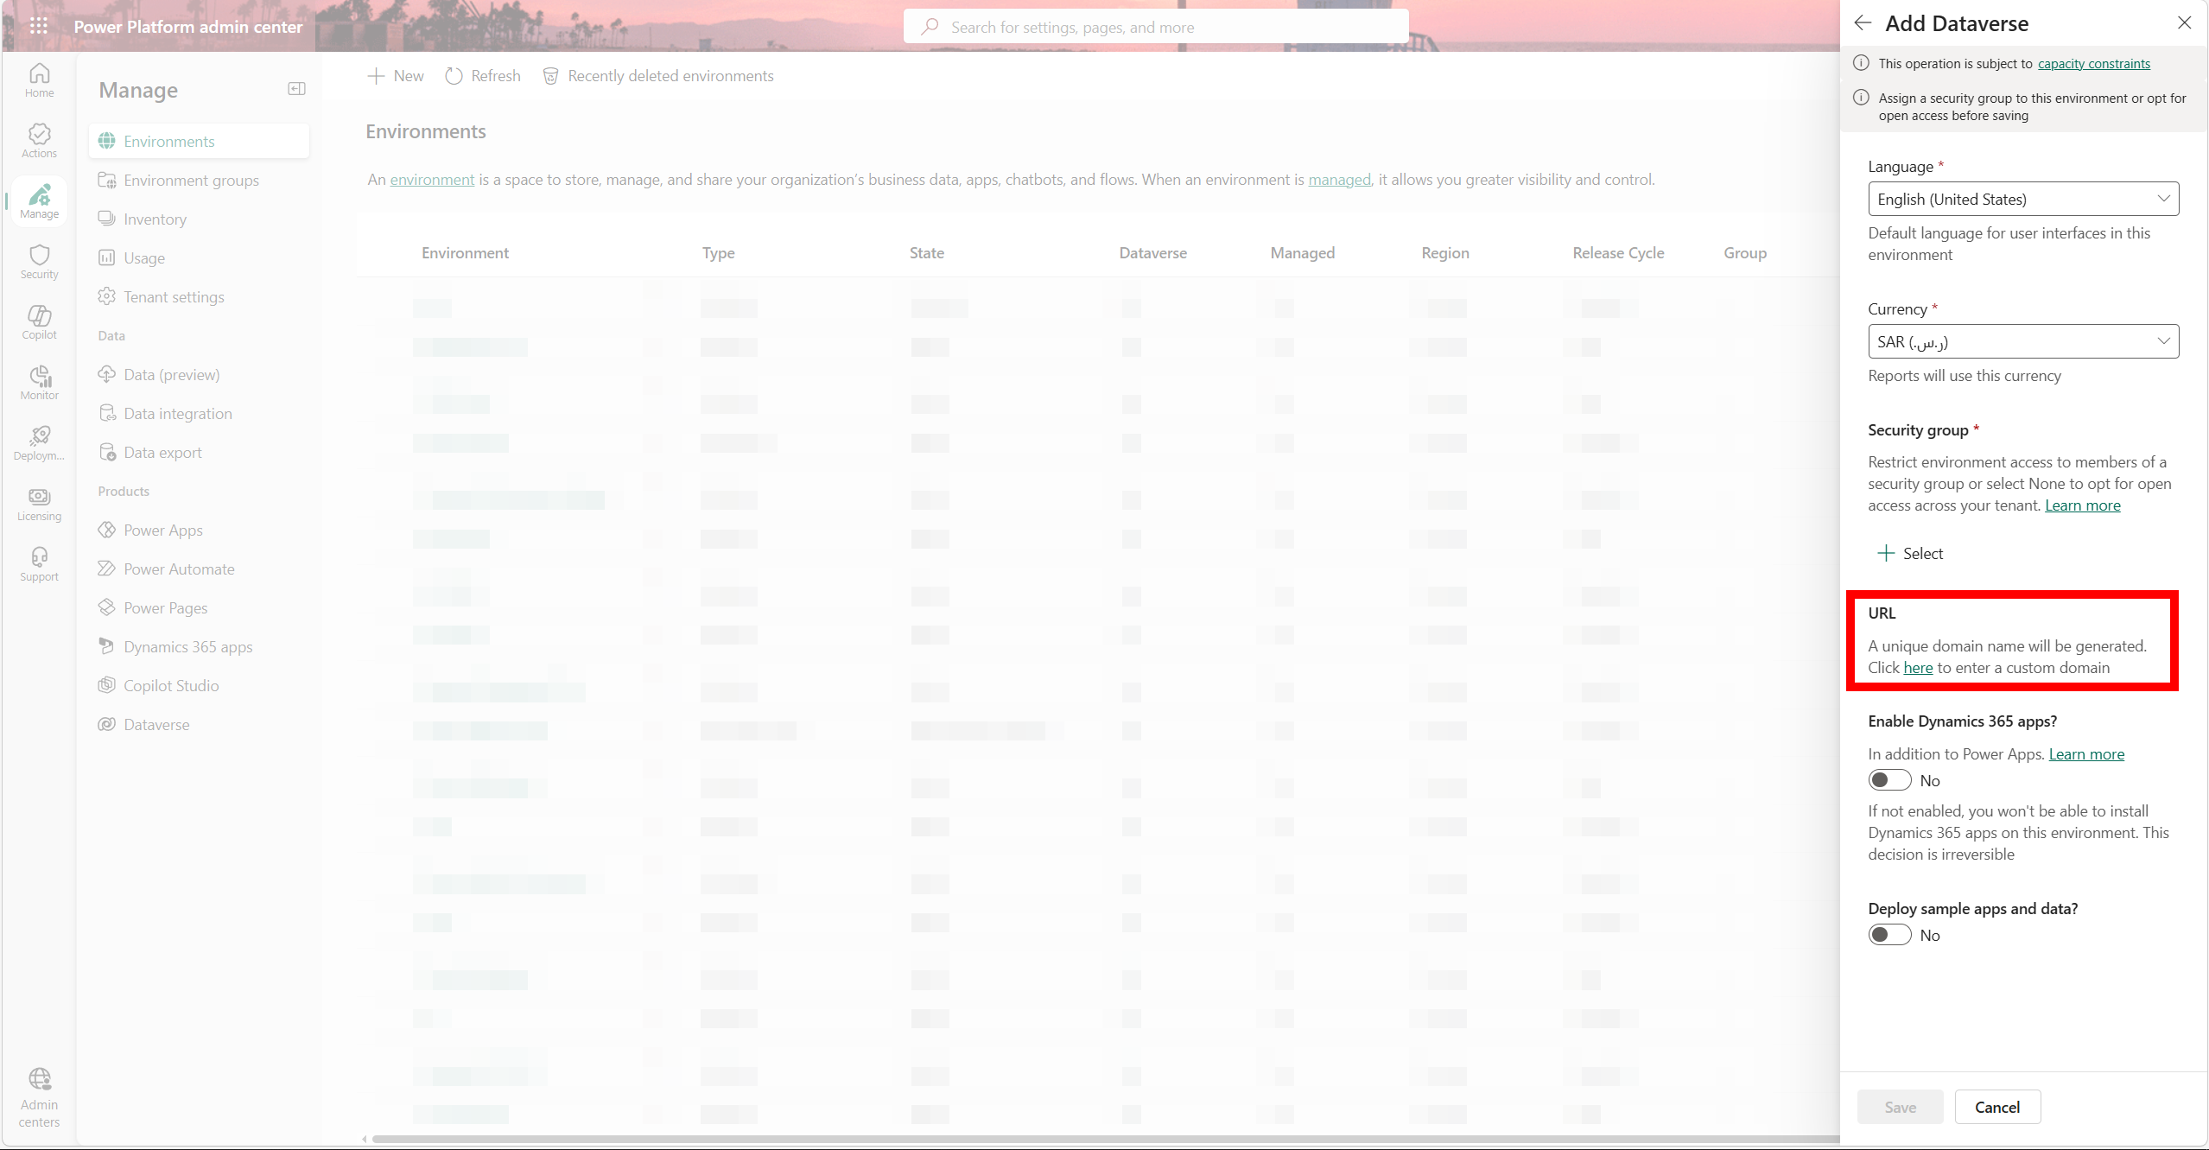This screenshot has height=1150, width=2209.
Task: Toggle Deploy sample apps and data switch
Action: tap(1889, 935)
